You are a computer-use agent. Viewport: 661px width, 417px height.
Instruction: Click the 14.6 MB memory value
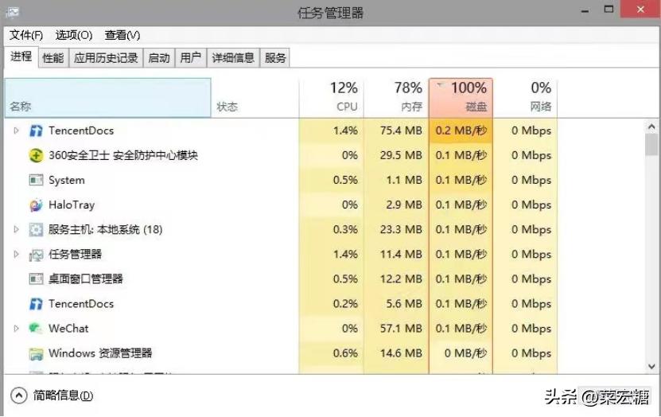401,353
